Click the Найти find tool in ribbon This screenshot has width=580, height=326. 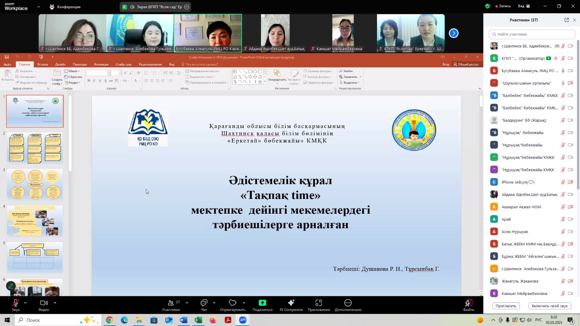(346, 71)
